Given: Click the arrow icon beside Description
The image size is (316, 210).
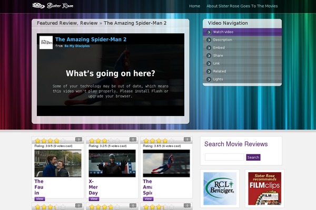Looking at the screenshot, I should tap(209, 40).
